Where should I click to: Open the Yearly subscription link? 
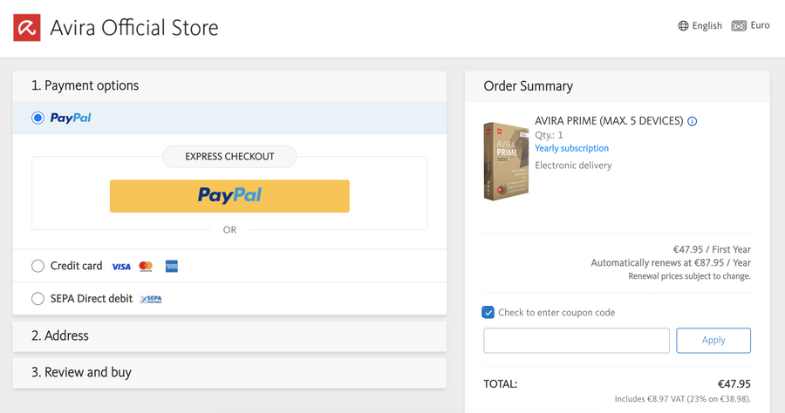(571, 148)
